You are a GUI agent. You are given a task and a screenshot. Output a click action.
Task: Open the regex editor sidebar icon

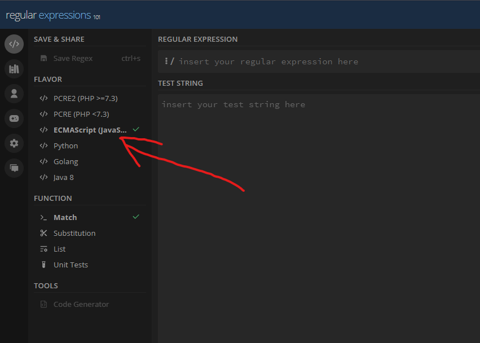point(14,44)
